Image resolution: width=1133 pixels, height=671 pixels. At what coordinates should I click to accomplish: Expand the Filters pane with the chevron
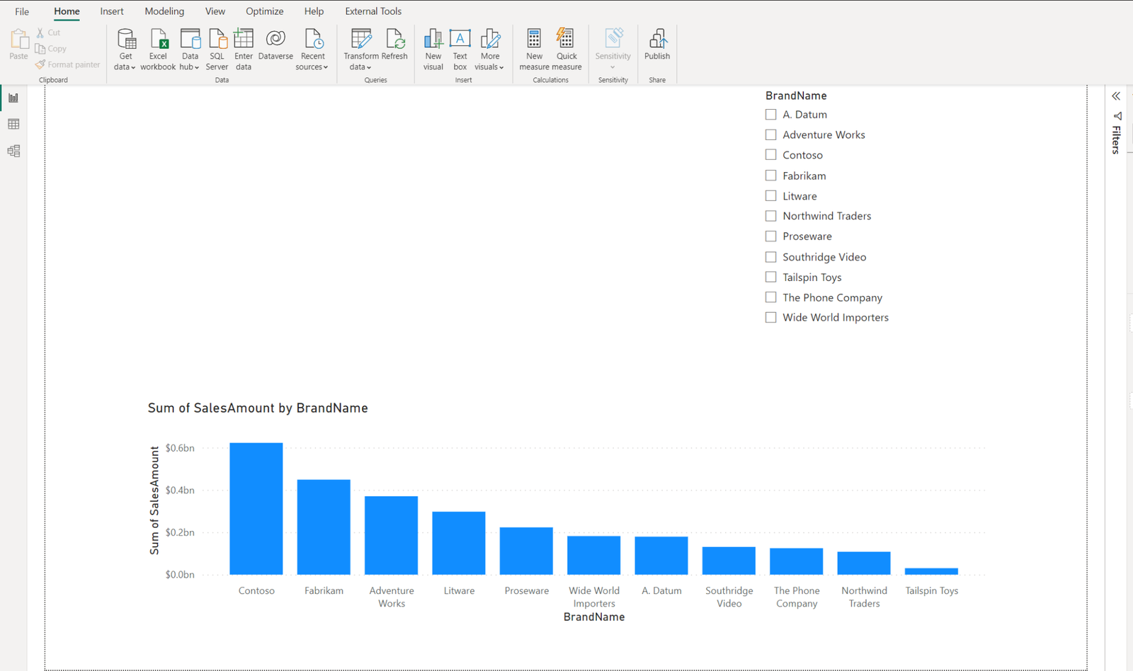[1116, 96]
